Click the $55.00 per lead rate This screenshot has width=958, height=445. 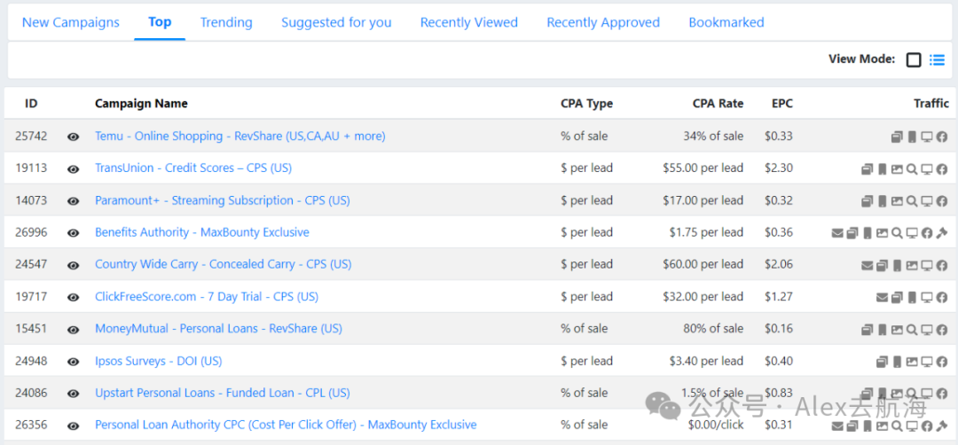pyautogui.click(x=703, y=168)
